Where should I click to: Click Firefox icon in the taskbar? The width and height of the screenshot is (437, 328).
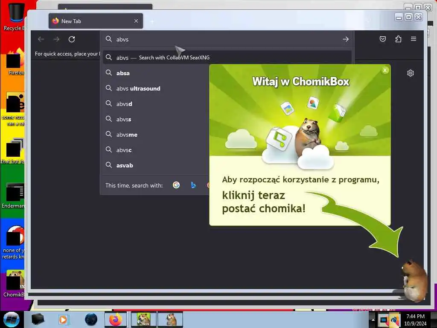tap(115, 319)
